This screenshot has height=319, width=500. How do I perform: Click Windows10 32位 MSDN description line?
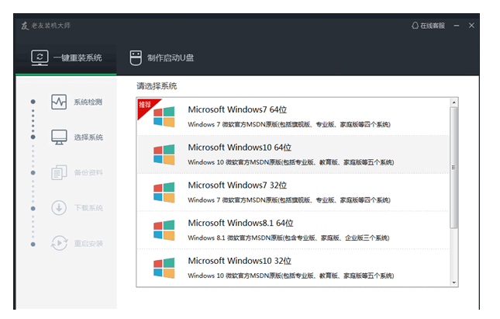click(x=291, y=276)
